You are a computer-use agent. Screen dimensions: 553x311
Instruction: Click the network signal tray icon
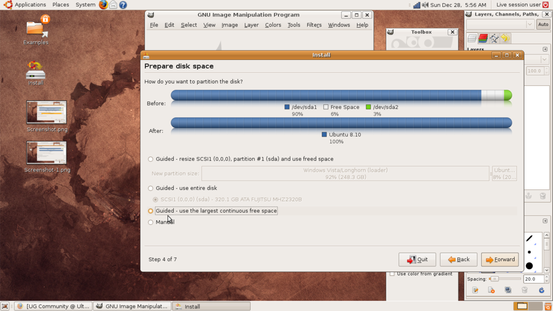(x=416, y=5)
